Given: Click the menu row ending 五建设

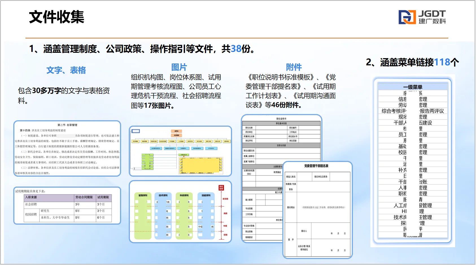Looking at the screenshot, I should point(413,123).
